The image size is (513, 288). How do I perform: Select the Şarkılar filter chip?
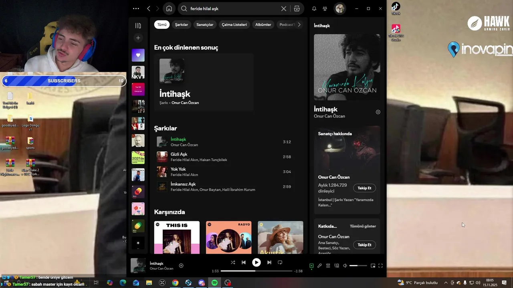click(x=182, y=24)
